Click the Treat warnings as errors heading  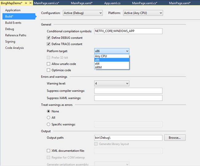coord(57,105)
